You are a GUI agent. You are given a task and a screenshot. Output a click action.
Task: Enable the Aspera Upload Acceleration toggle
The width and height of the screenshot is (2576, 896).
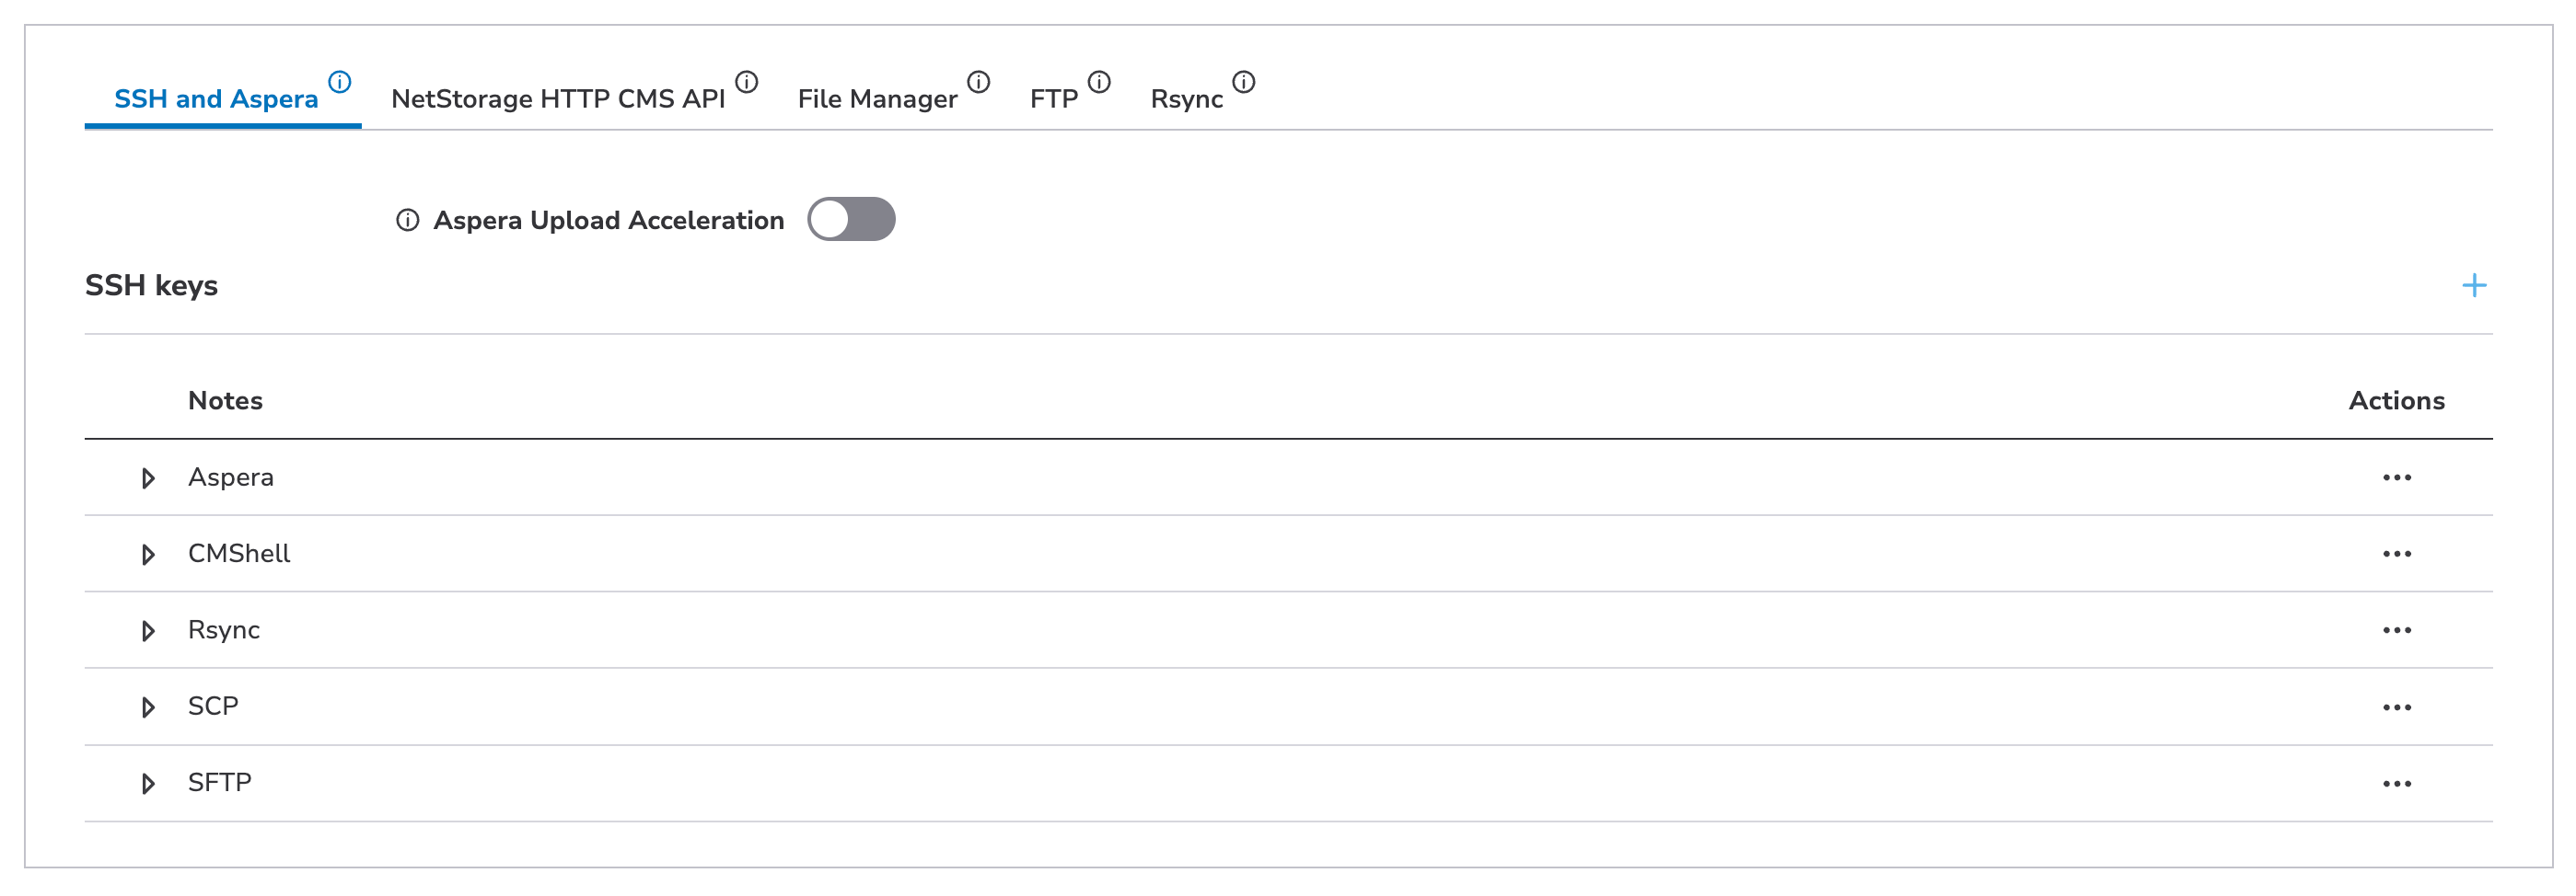click(851, 219)
